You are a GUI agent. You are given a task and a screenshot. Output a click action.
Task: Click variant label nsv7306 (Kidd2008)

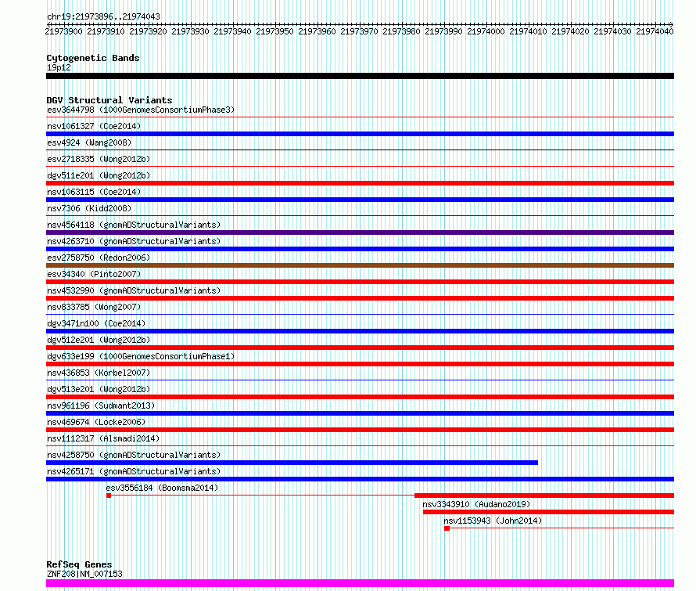click(x=89, y=208)
